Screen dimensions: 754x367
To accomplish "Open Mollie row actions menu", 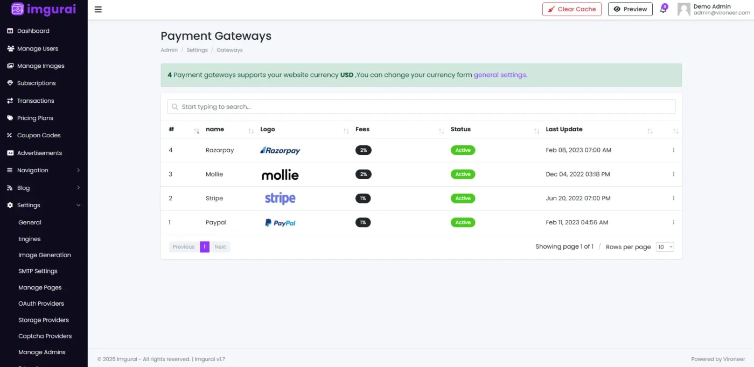I will coord(673,174).
